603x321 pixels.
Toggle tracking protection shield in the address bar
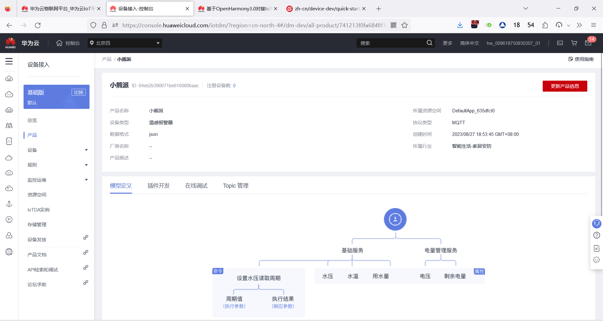coord(93,25)
